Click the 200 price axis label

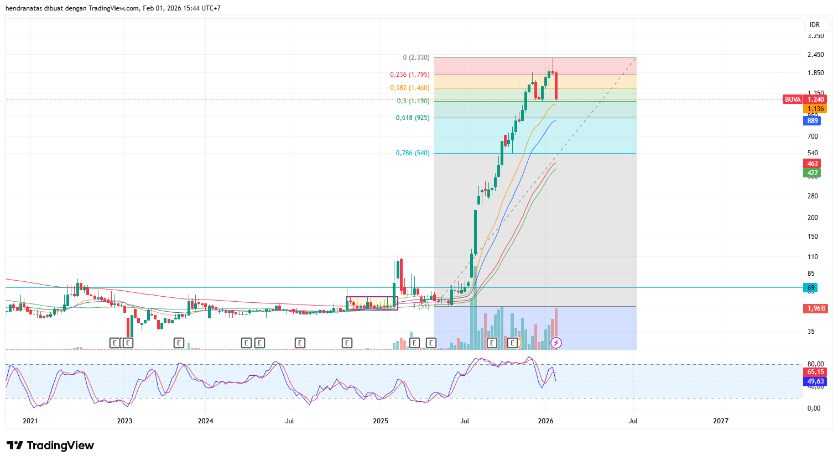pyautogui.click(x=813, y=218)
